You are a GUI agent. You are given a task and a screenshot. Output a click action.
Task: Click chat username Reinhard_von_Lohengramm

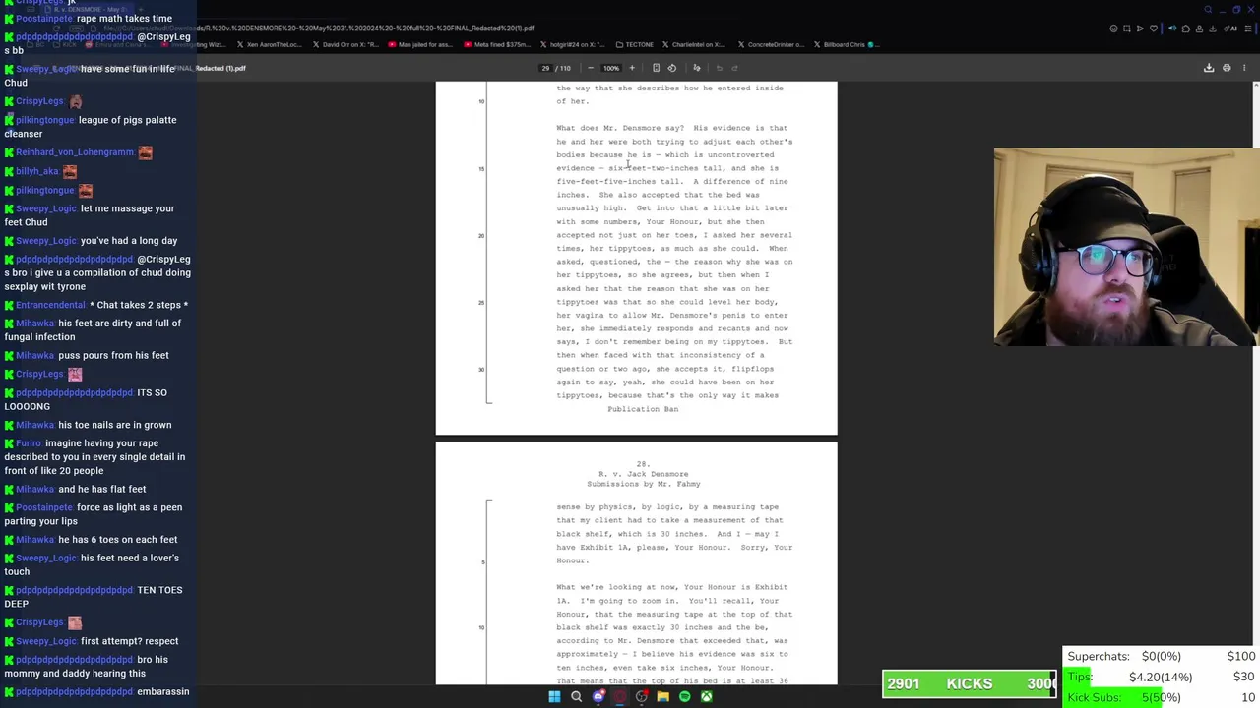75,152
